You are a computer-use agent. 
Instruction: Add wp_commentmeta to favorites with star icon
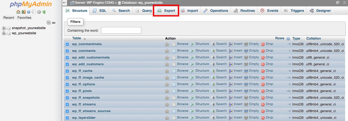[167, 44]
